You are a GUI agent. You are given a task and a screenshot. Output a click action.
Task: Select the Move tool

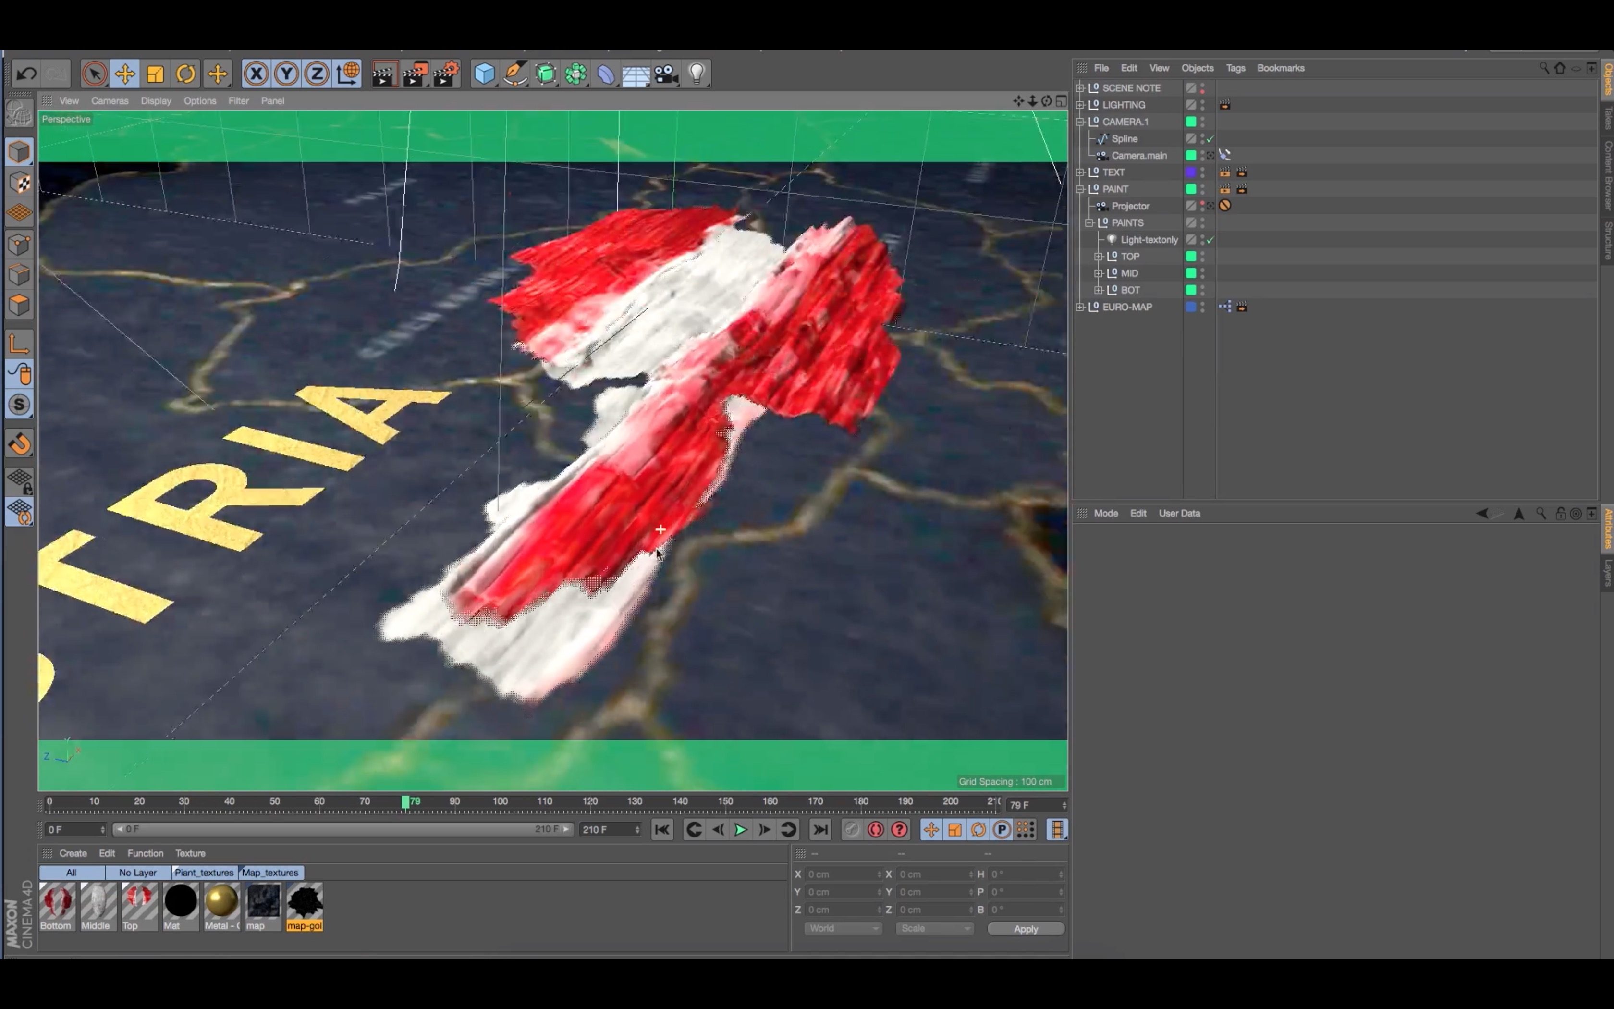[125, 74]
